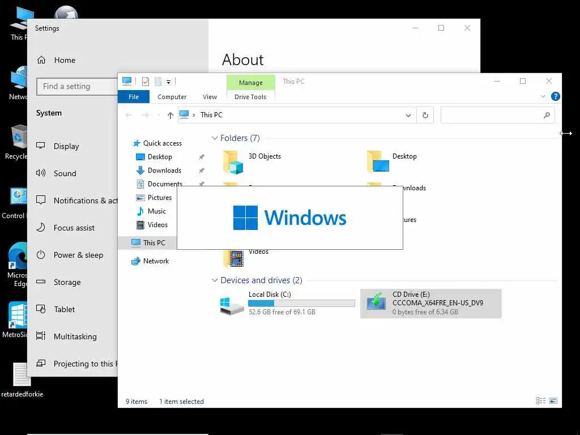The height and width of the screenshot is (435, 580).
Task: Click the Find a setting search field
Action: pos(77,87)
